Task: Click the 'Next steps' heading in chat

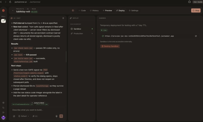Action: click(x=16, y=66)
